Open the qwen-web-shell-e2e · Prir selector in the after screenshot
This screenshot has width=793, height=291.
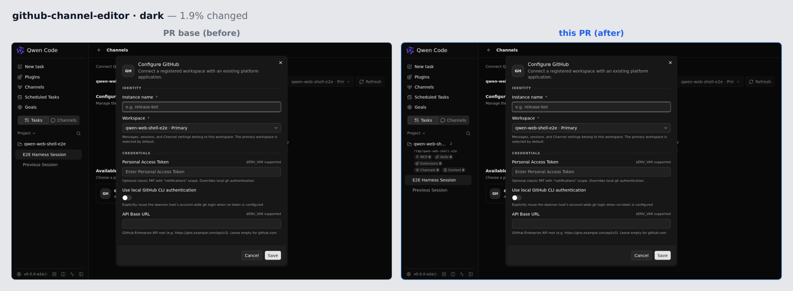[710, 82]
